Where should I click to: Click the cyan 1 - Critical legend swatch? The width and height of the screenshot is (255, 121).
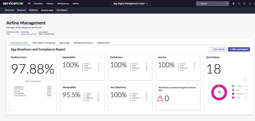(233, 86)
